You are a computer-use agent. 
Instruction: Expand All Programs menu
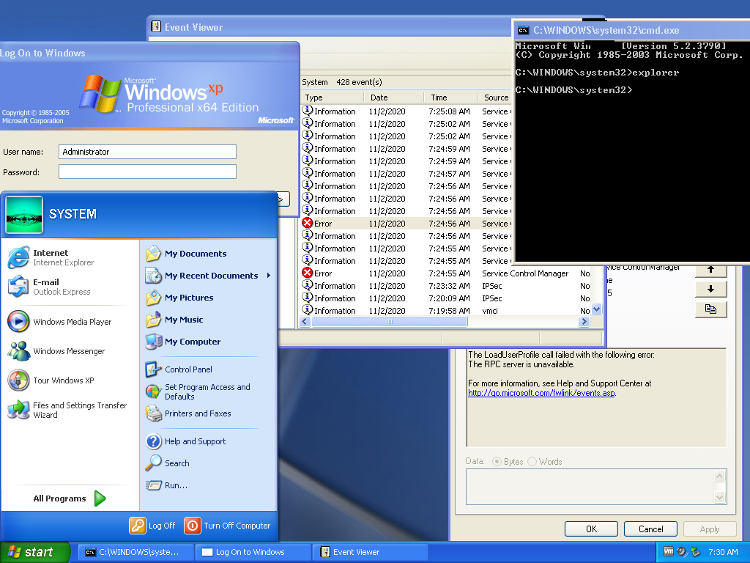point(70,498)
